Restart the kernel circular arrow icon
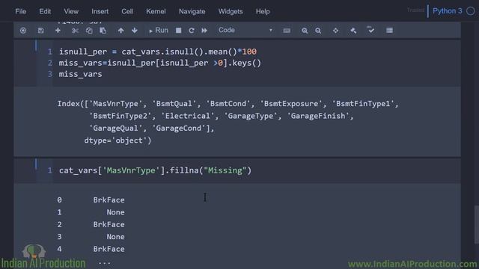 pyautogui.click(x=192, y=31)
